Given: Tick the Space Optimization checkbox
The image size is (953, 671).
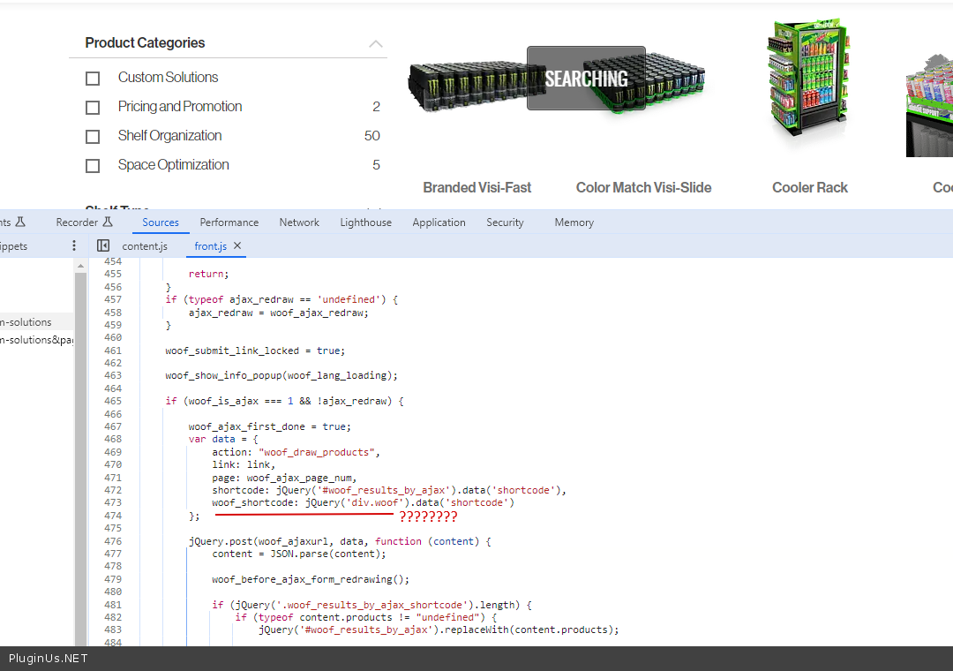Looking at the screenshot, I should click(x=93, y=166).
